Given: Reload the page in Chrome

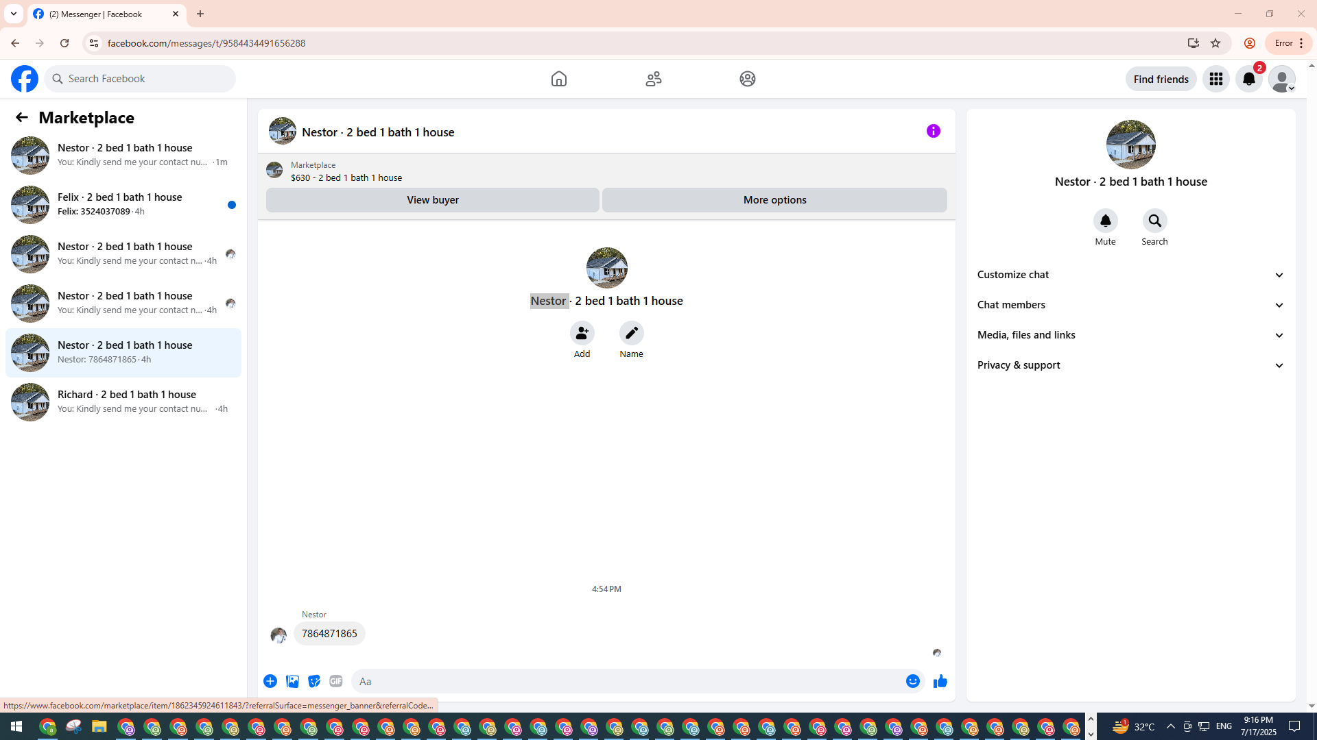Looking at the screenshot, I should (64, 43).
